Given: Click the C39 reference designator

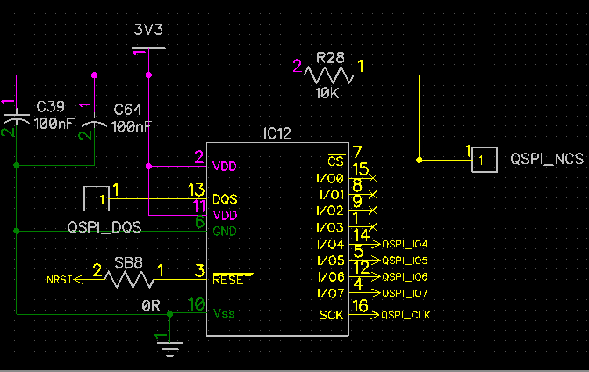Looking at the screenshot, I should tap(50, 107).
